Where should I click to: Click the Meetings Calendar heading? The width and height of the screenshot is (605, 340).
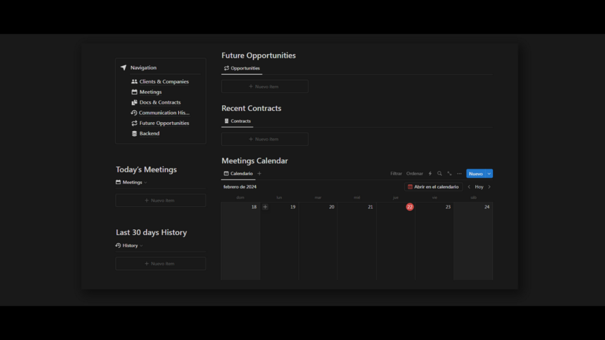[x=255, y=161]
